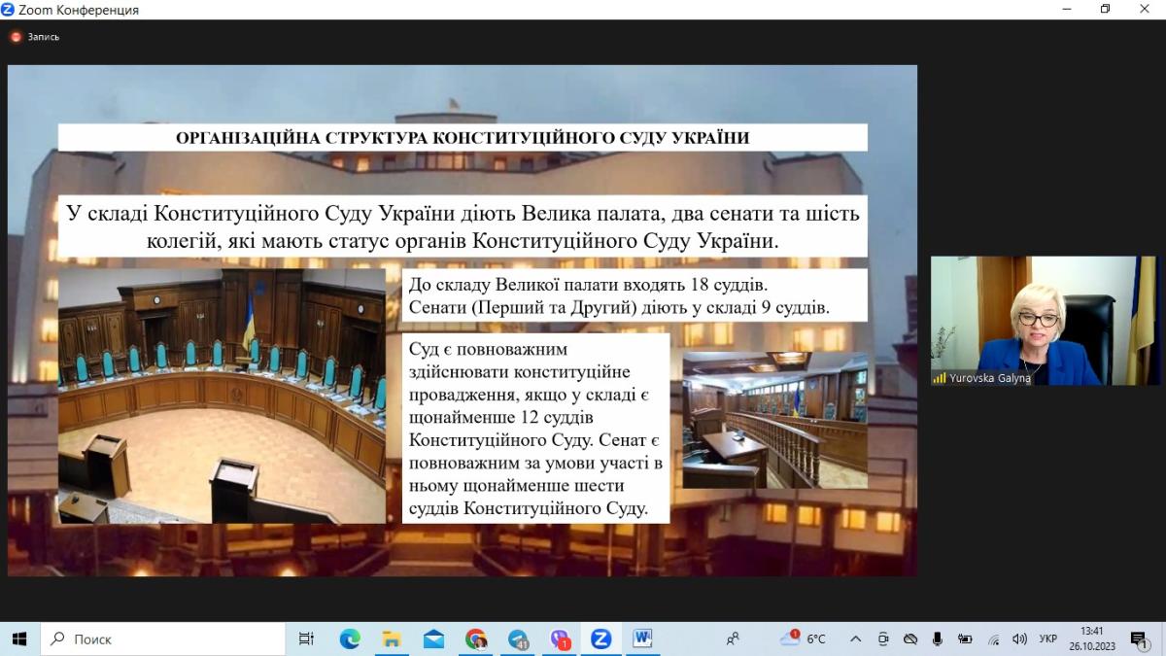
Task: Open the Wi-Fi network icon
Action: pos(993,639)
